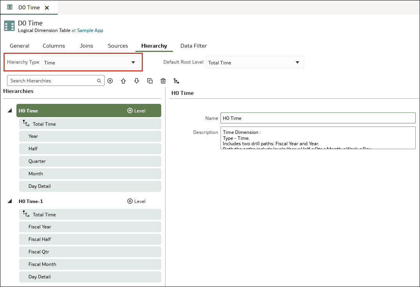This screenshot has width=420, height=287.
Task: Select the Fiscal Qtr level
Action: coord(90,251)
